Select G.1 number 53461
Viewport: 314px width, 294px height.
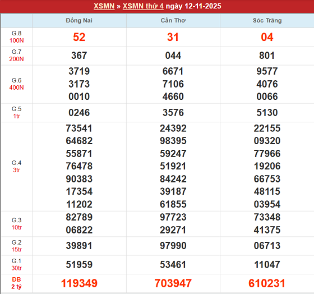pos(173,265)
